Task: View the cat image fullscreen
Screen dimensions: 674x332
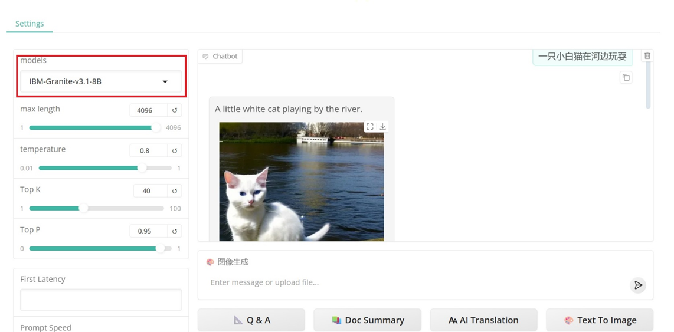Action: (x=369, y=126)
